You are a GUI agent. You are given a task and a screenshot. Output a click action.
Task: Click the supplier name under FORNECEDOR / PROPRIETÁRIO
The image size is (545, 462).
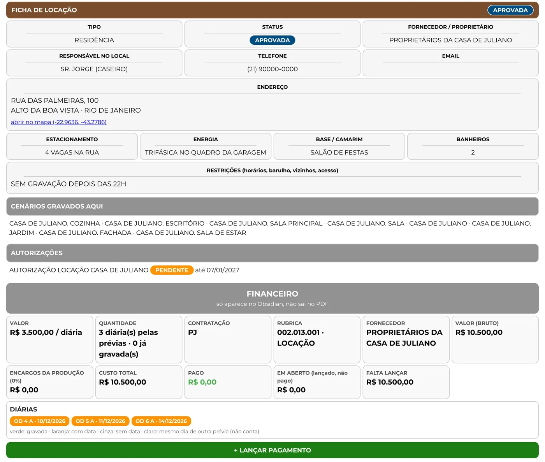tap(451, 40)
